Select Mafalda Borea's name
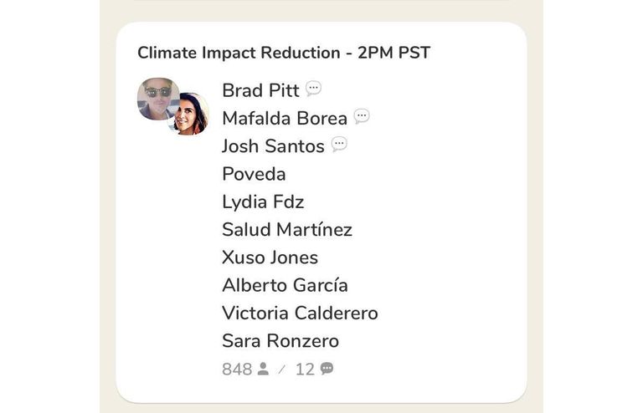Viewport: 643px width, 413px height. (285, 119)
